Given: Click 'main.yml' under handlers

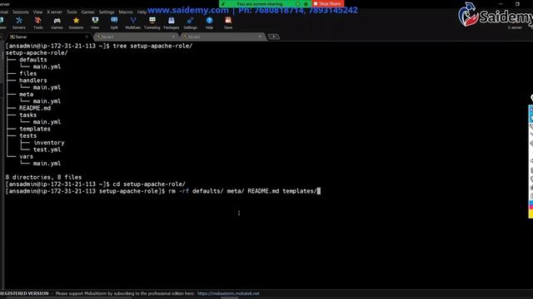Looking at the screenshot, I should pyautogui.click(x=47, y=87).
